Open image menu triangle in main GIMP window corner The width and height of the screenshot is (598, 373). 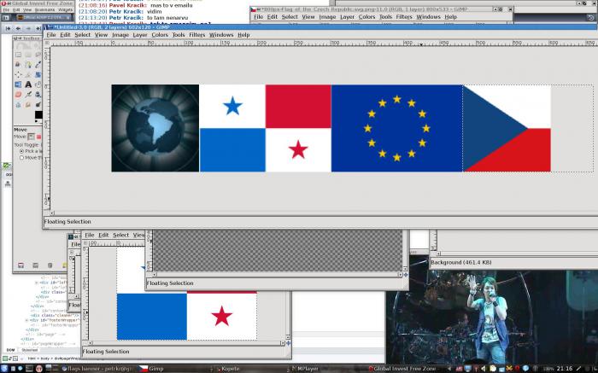47,44
